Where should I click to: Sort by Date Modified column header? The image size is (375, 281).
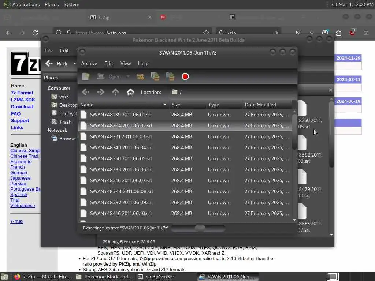pyautogui.click(x=267, y=105)
